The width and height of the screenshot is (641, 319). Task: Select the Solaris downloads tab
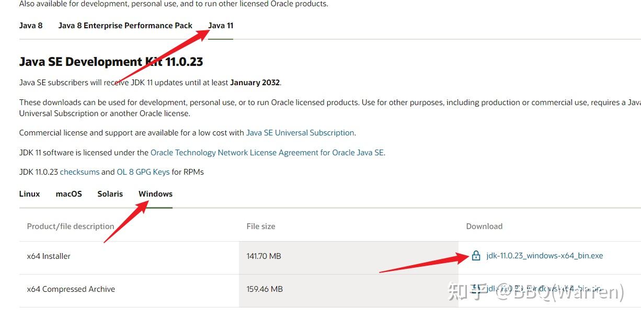(x=110, y=193)
